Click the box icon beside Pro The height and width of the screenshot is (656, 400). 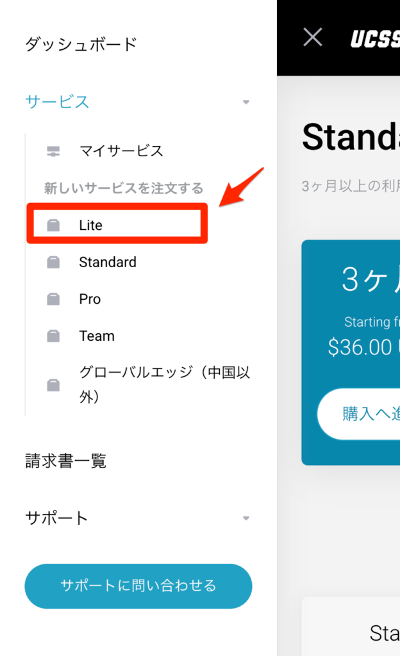pyautogui.click(x=53, y=299)
